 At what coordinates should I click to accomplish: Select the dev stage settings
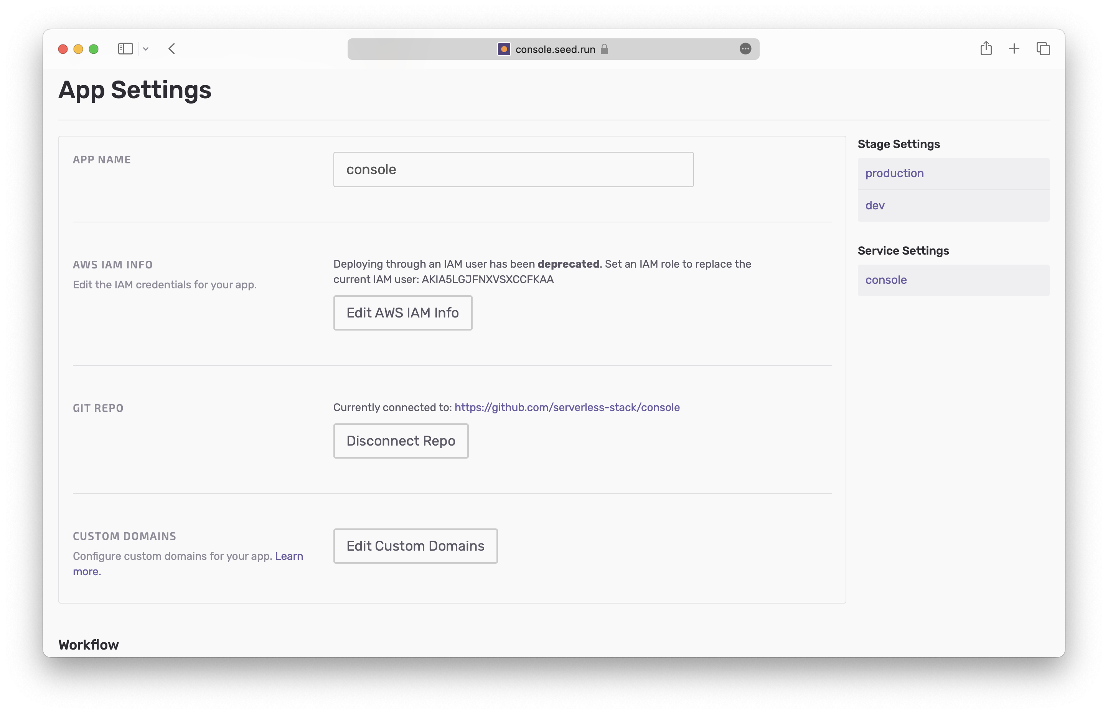pyautogui.click(x=875, y=206)
